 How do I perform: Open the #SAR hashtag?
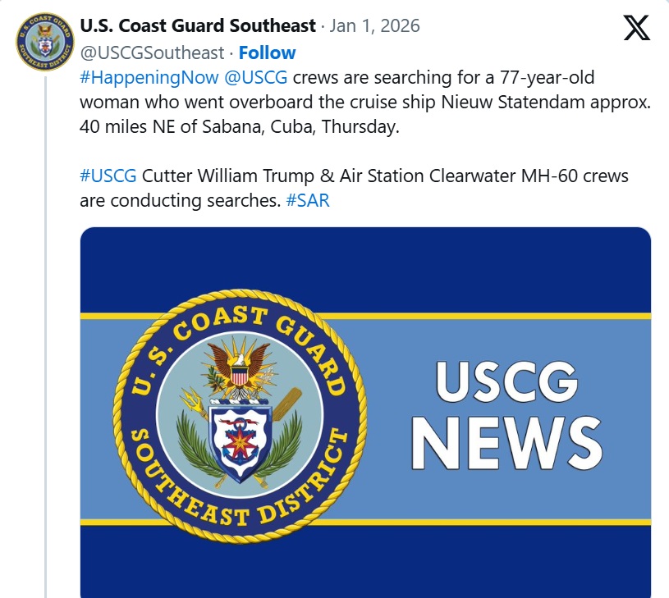(308, 200)
